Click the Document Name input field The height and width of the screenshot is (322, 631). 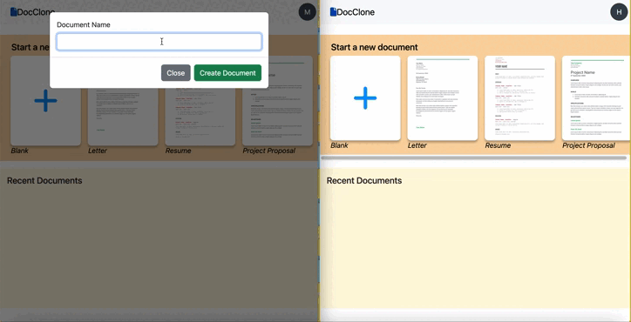(x=159, y=42)
